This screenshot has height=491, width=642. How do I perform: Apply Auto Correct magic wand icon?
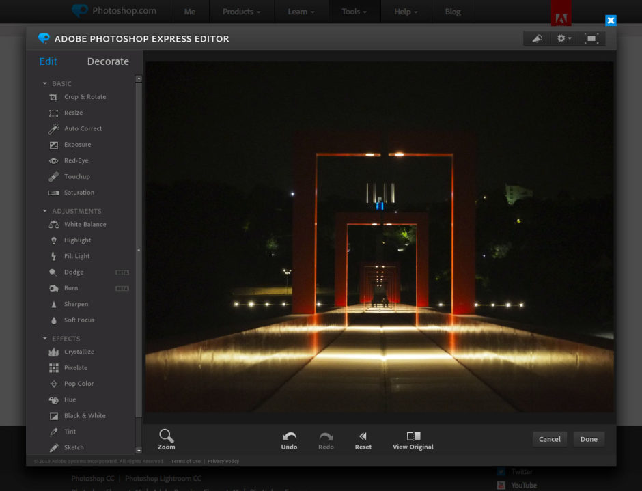click(54, 129)
